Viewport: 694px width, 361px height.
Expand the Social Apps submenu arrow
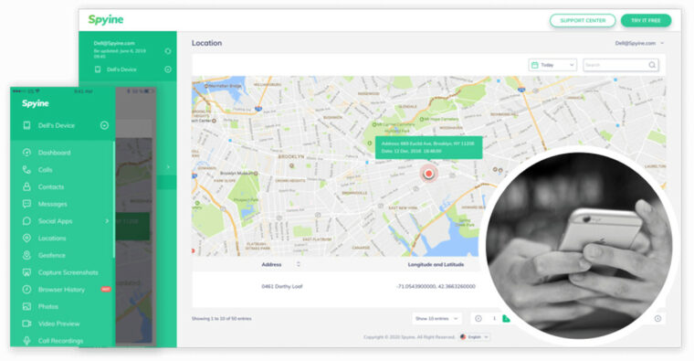pos(107,220)
